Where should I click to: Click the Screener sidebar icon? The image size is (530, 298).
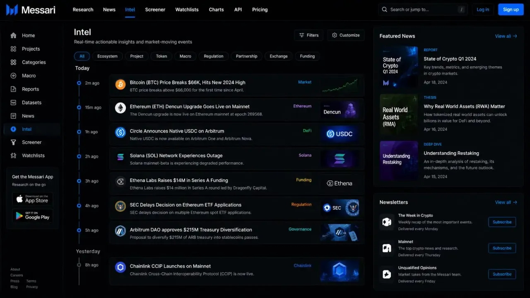tap(14, 142)
